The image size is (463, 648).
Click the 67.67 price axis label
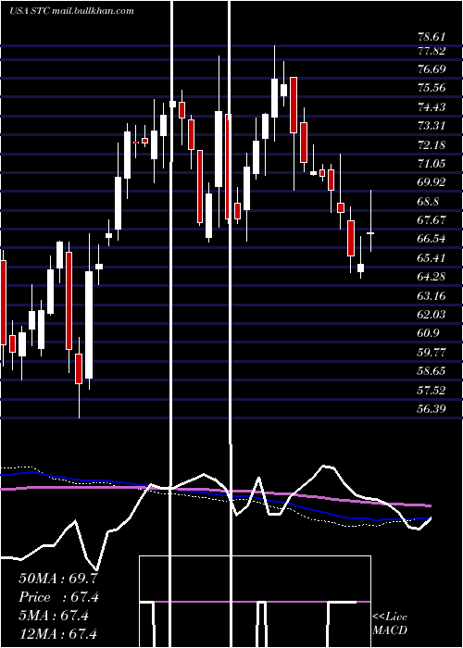click(432, 220)
